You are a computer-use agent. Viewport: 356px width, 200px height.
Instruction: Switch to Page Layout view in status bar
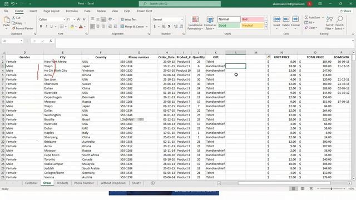point(303,189)
